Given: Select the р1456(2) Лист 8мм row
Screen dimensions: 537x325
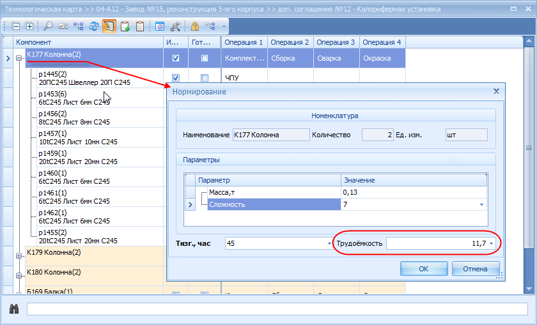Looking at the screenshot, I should tap(100, 117).
